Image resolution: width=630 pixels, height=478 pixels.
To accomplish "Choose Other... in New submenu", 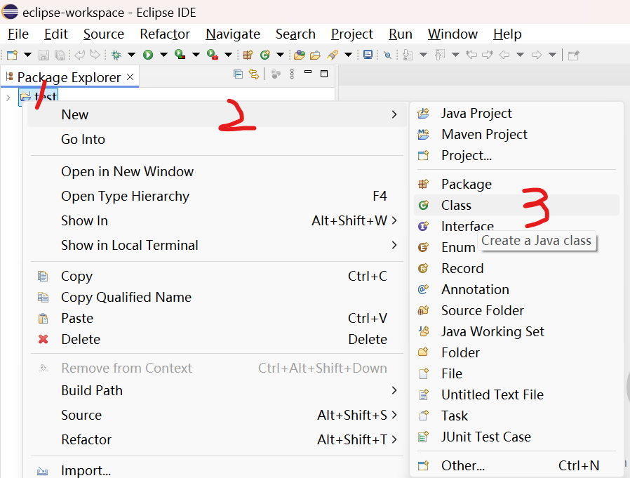I will [516, 465].
